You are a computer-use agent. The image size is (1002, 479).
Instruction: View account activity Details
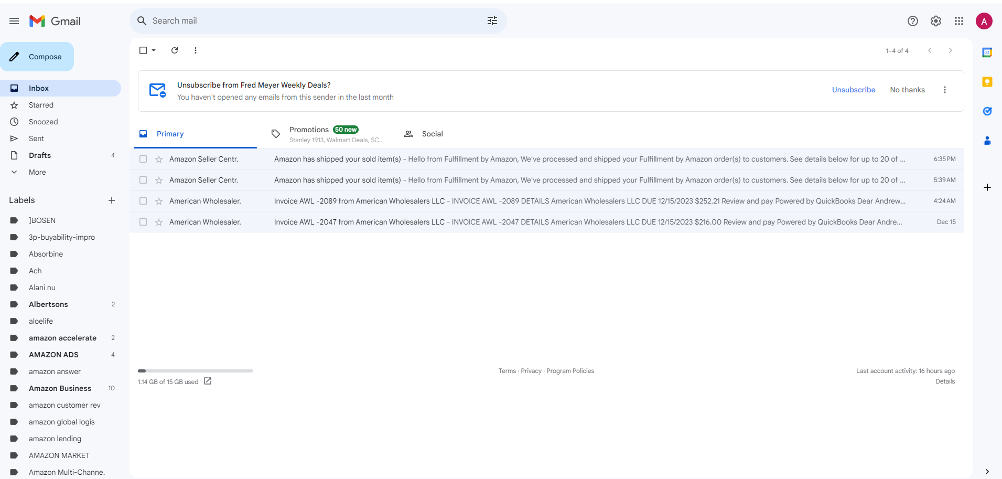point(945,381)
